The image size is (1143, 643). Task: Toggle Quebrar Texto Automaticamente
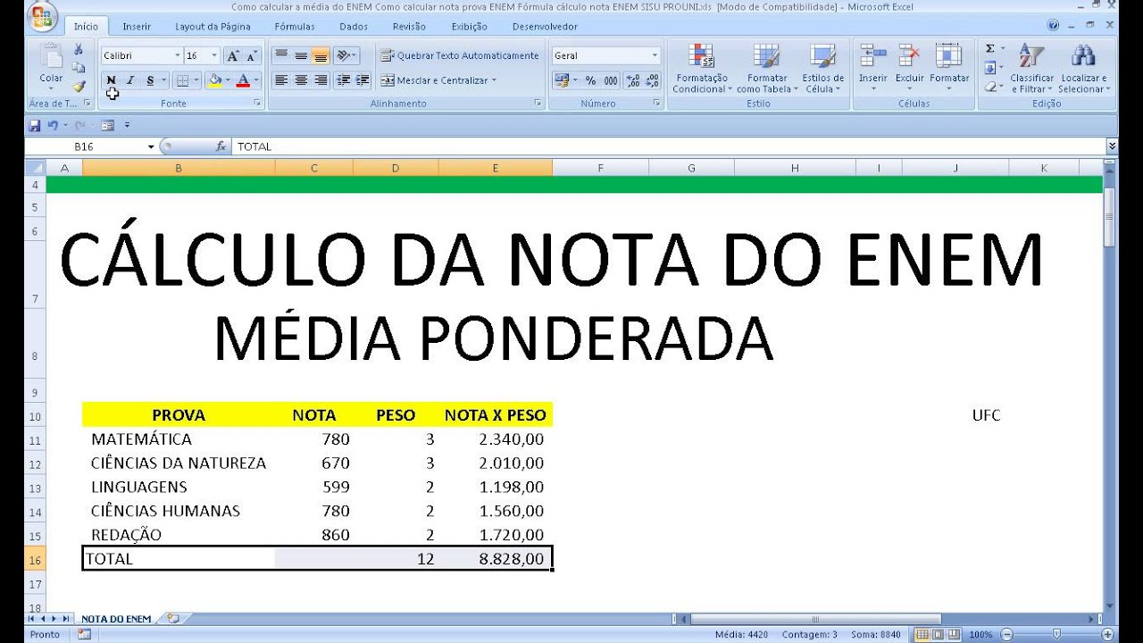[460, 55]
